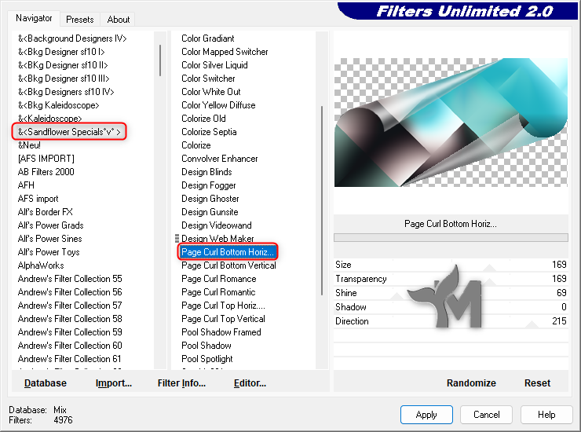Select AB Filters 2000 category
This screenshot has width=581, height=432.
pos(46,172)
